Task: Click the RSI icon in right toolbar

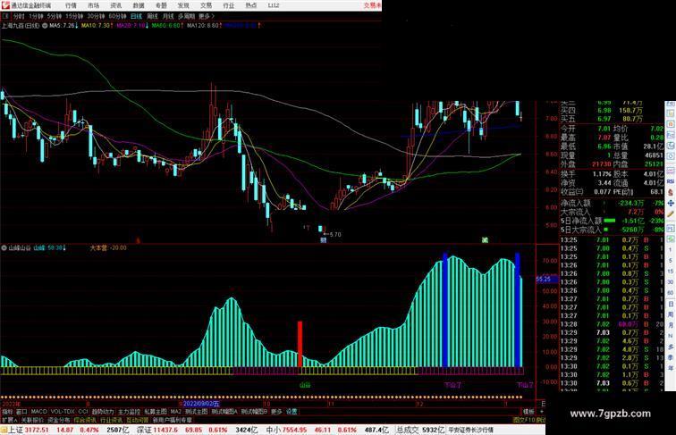Action: click(x=671, y=181)
